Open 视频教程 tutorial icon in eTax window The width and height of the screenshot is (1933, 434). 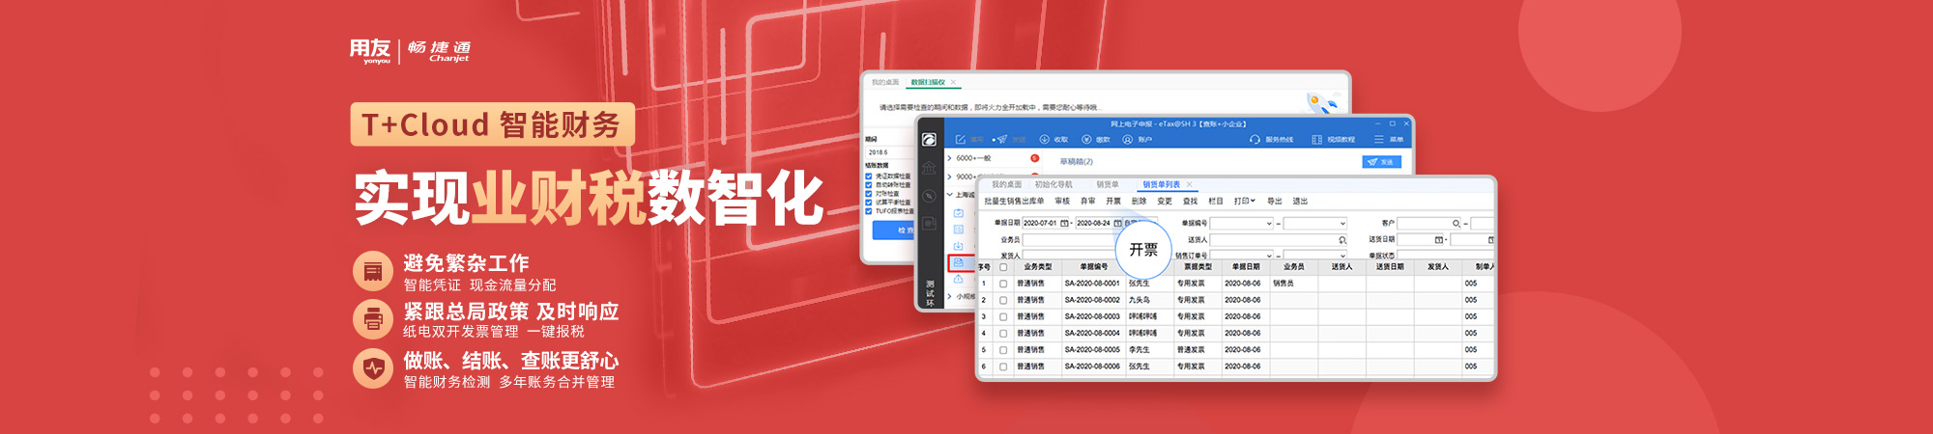click(1316, 140)
